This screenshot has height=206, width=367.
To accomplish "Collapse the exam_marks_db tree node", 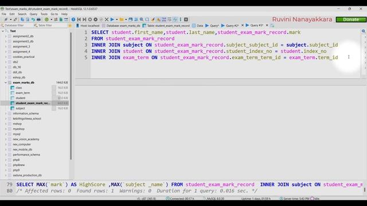I will 6,82.
